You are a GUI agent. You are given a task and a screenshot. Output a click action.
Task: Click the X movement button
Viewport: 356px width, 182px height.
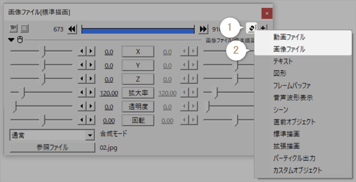138,52
